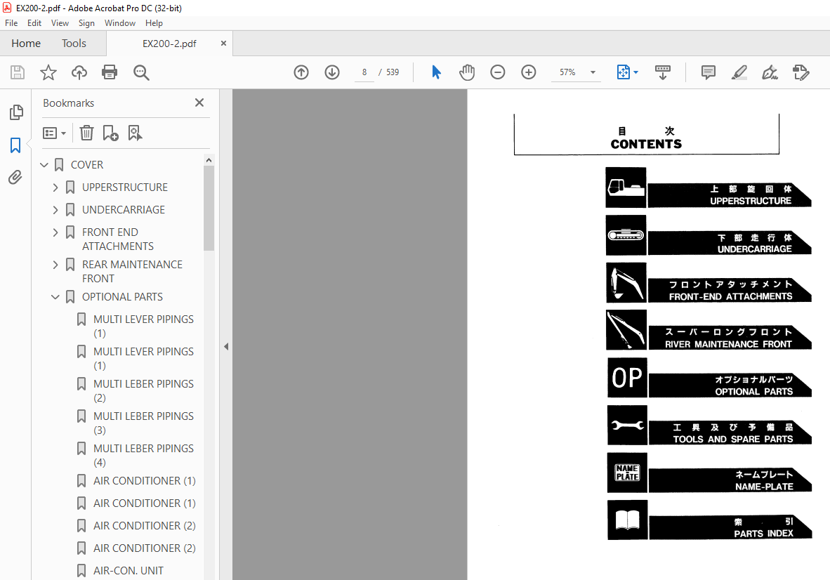Open zoom percentage dropdown arrow
This screenshot has height=580, width=830.
pyautogui.click(x=593, y=72)
